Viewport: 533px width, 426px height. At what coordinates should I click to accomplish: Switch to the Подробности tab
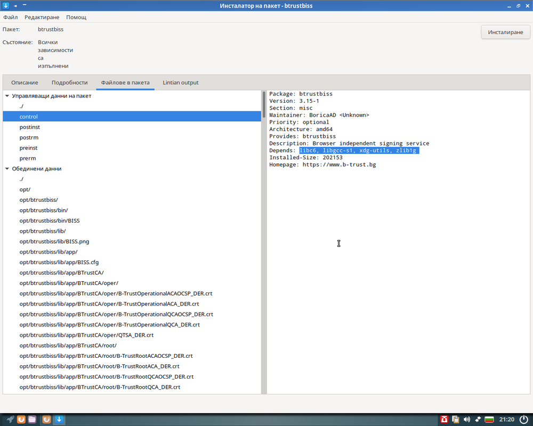[x=70, y=83]
